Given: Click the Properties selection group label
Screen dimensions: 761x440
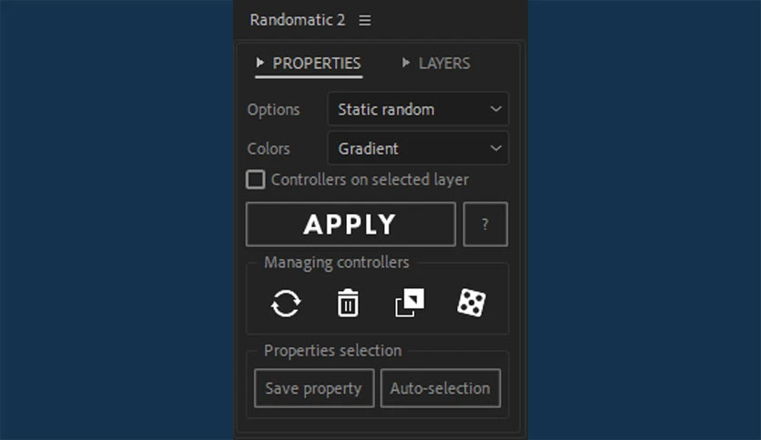Looking at the screenshot, I should pos(333,350).
